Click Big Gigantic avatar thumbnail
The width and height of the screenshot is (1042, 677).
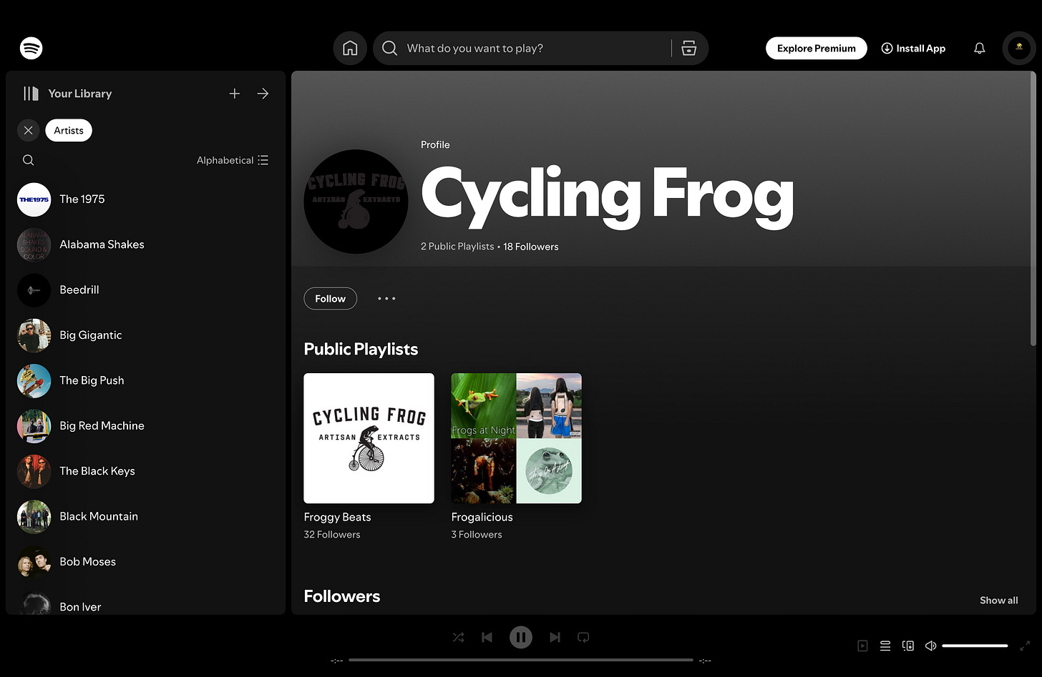click(x=34, y=335)
